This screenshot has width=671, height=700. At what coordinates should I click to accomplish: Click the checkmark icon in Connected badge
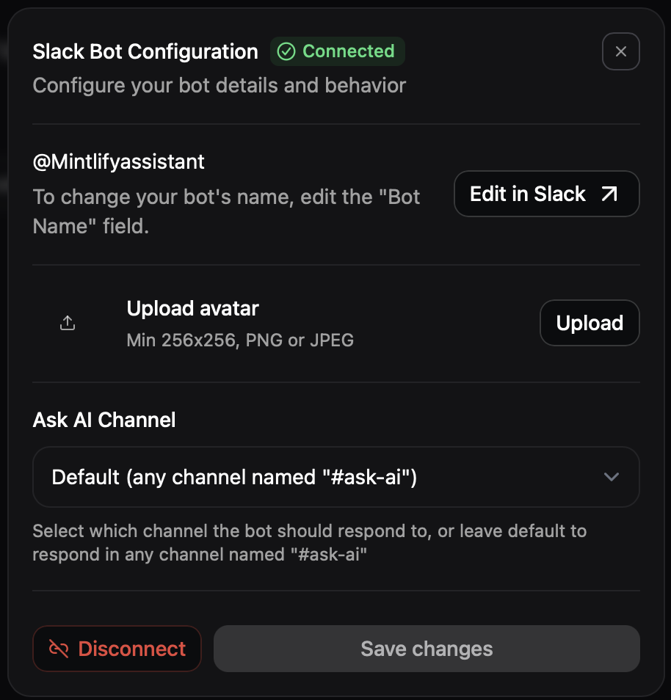click(286, 51)
